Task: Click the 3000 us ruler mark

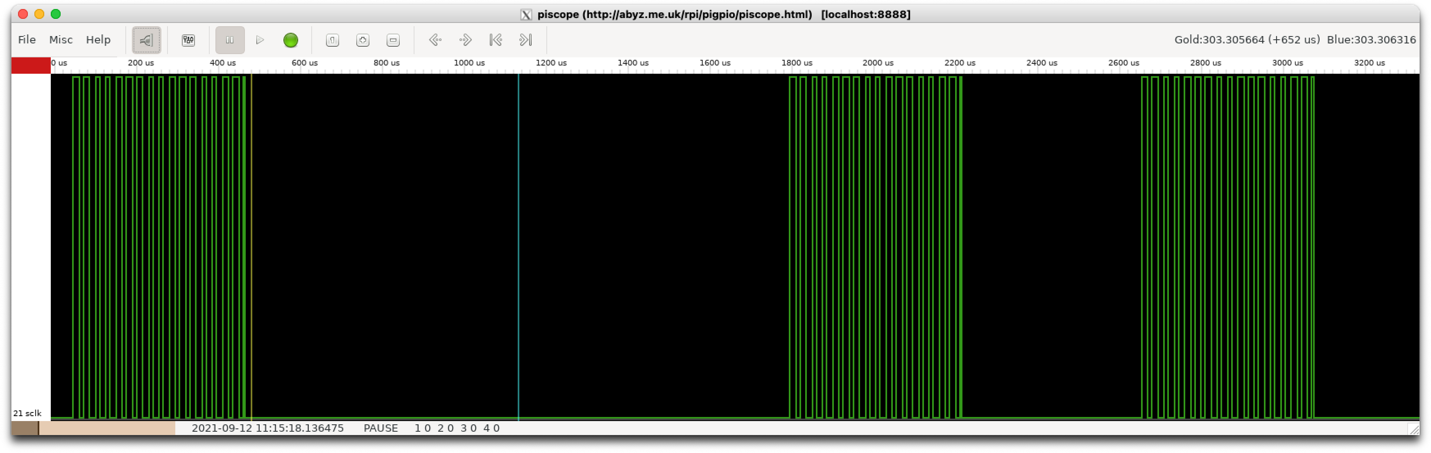Action: coord(1287,63)
